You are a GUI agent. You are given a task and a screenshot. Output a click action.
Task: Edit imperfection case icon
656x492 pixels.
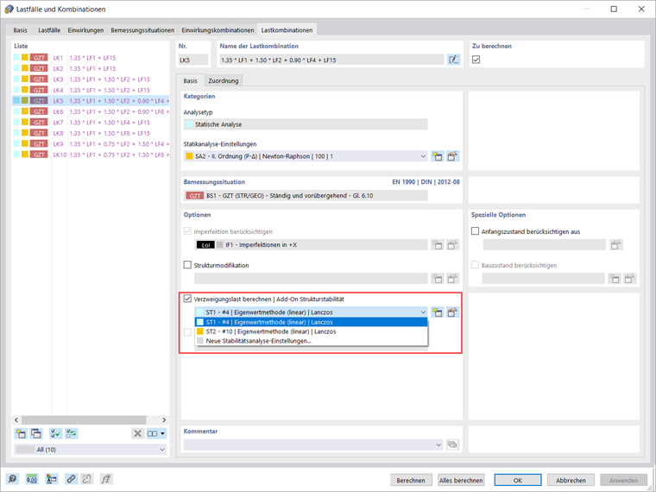pos(452,245)
